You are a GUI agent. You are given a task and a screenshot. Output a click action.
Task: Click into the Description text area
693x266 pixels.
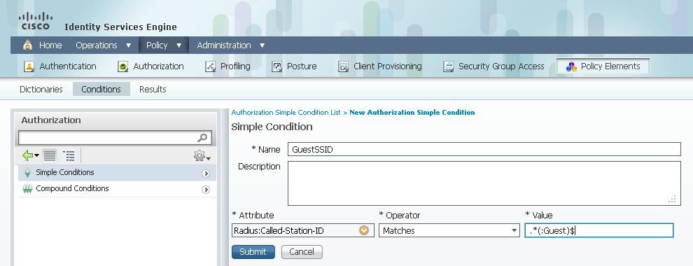[484, 183]
